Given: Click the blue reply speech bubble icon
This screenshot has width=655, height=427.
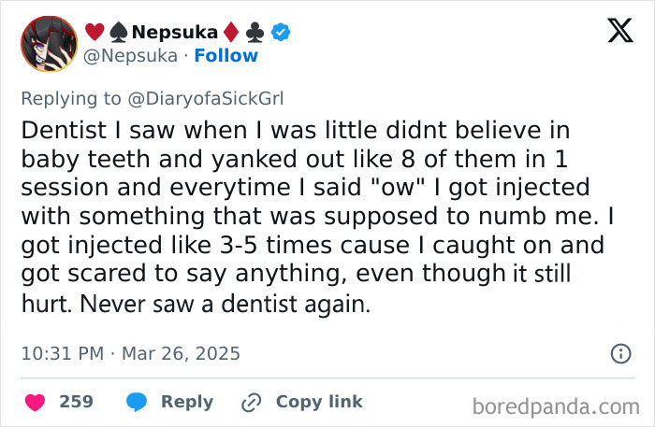Looking at the screenshot, I should click(x=137, y=402).
